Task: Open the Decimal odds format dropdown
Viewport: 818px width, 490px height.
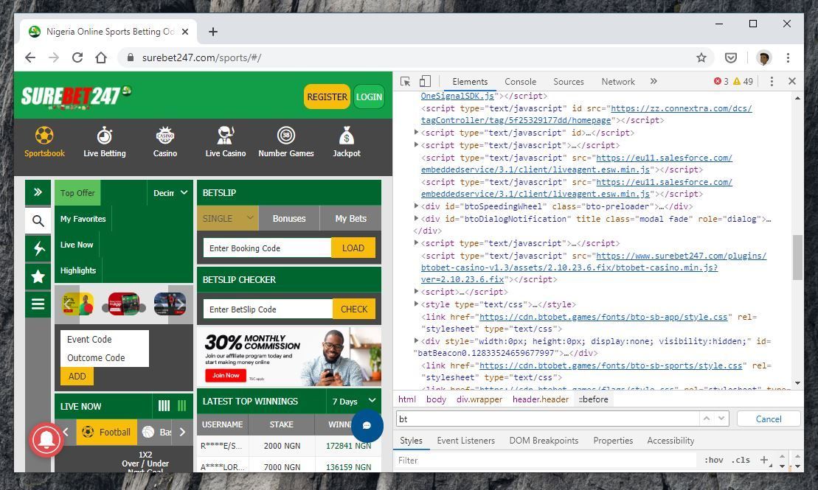Action: pyautogui.click(x=170, y=193)
